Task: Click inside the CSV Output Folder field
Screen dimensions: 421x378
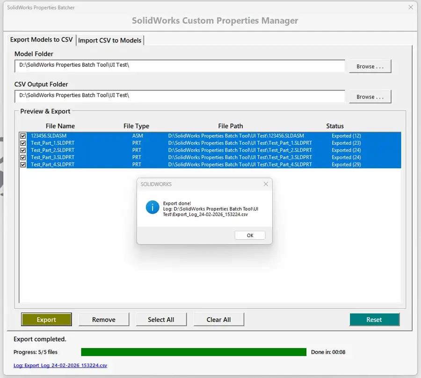Action: click(x=178, y=97)
